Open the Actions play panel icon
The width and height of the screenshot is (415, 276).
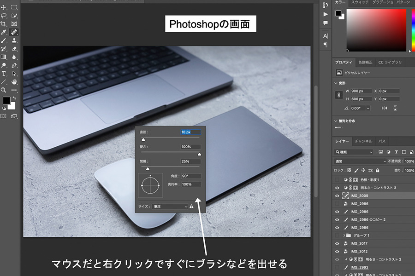click(x=326, y=14)
